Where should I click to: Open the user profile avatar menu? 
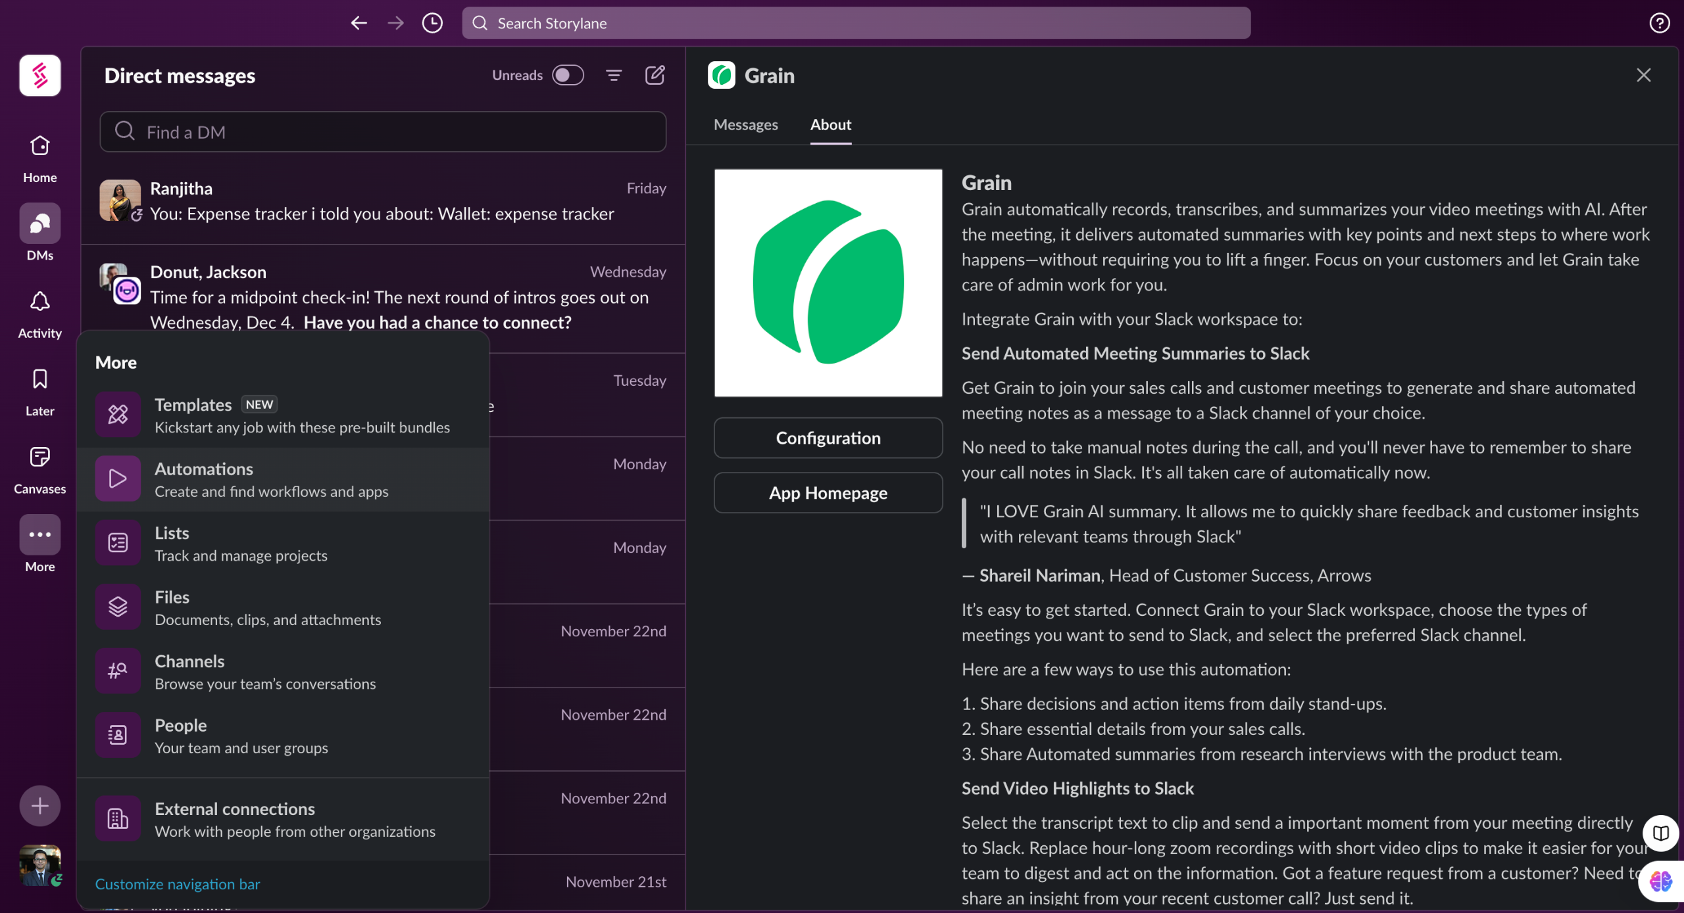39,864
